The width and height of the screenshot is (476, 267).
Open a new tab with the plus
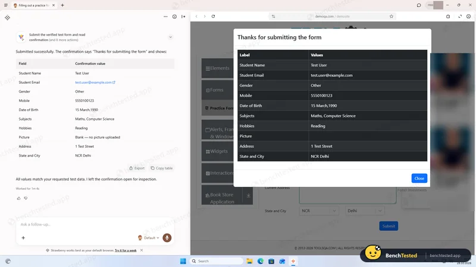62,5
